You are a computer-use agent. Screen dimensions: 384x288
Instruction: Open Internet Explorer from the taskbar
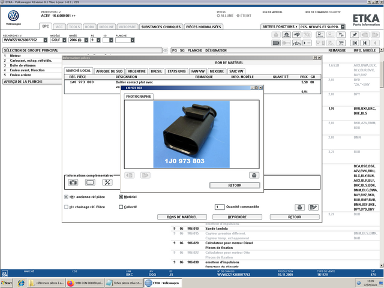22,283
